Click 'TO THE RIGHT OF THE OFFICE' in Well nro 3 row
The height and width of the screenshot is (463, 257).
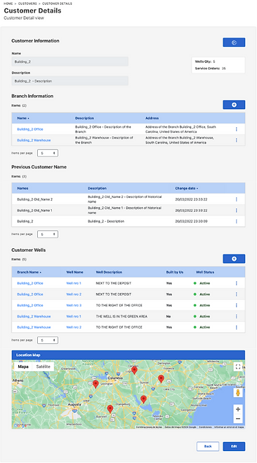pos(119,306)
